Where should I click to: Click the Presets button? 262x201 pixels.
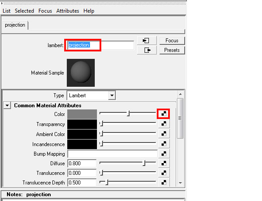(172, 50)
